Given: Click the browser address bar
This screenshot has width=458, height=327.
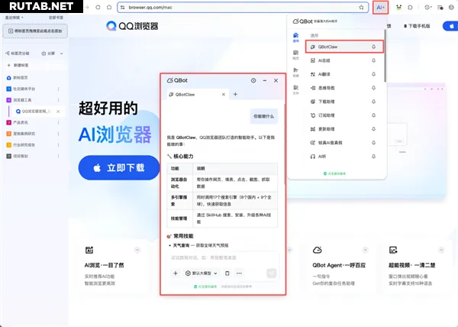Looking at the screenshot, I should point(229,7).
